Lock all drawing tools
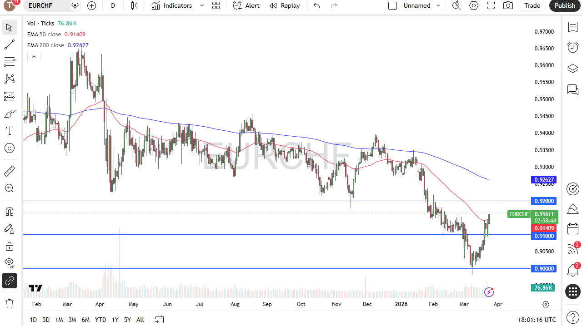The image size is (582, 326). 10,246
